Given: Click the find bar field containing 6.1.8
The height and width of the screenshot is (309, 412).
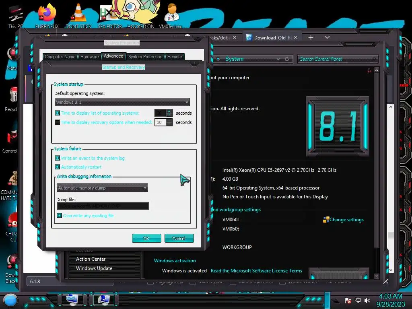Looking at the screenshot, I should [x=70, y=281].
